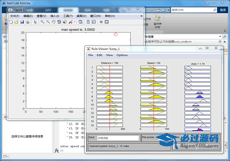The image size is (230, 161).
Task: Open Options menu in Rule Viewer
Action: [x=122, y=55]
